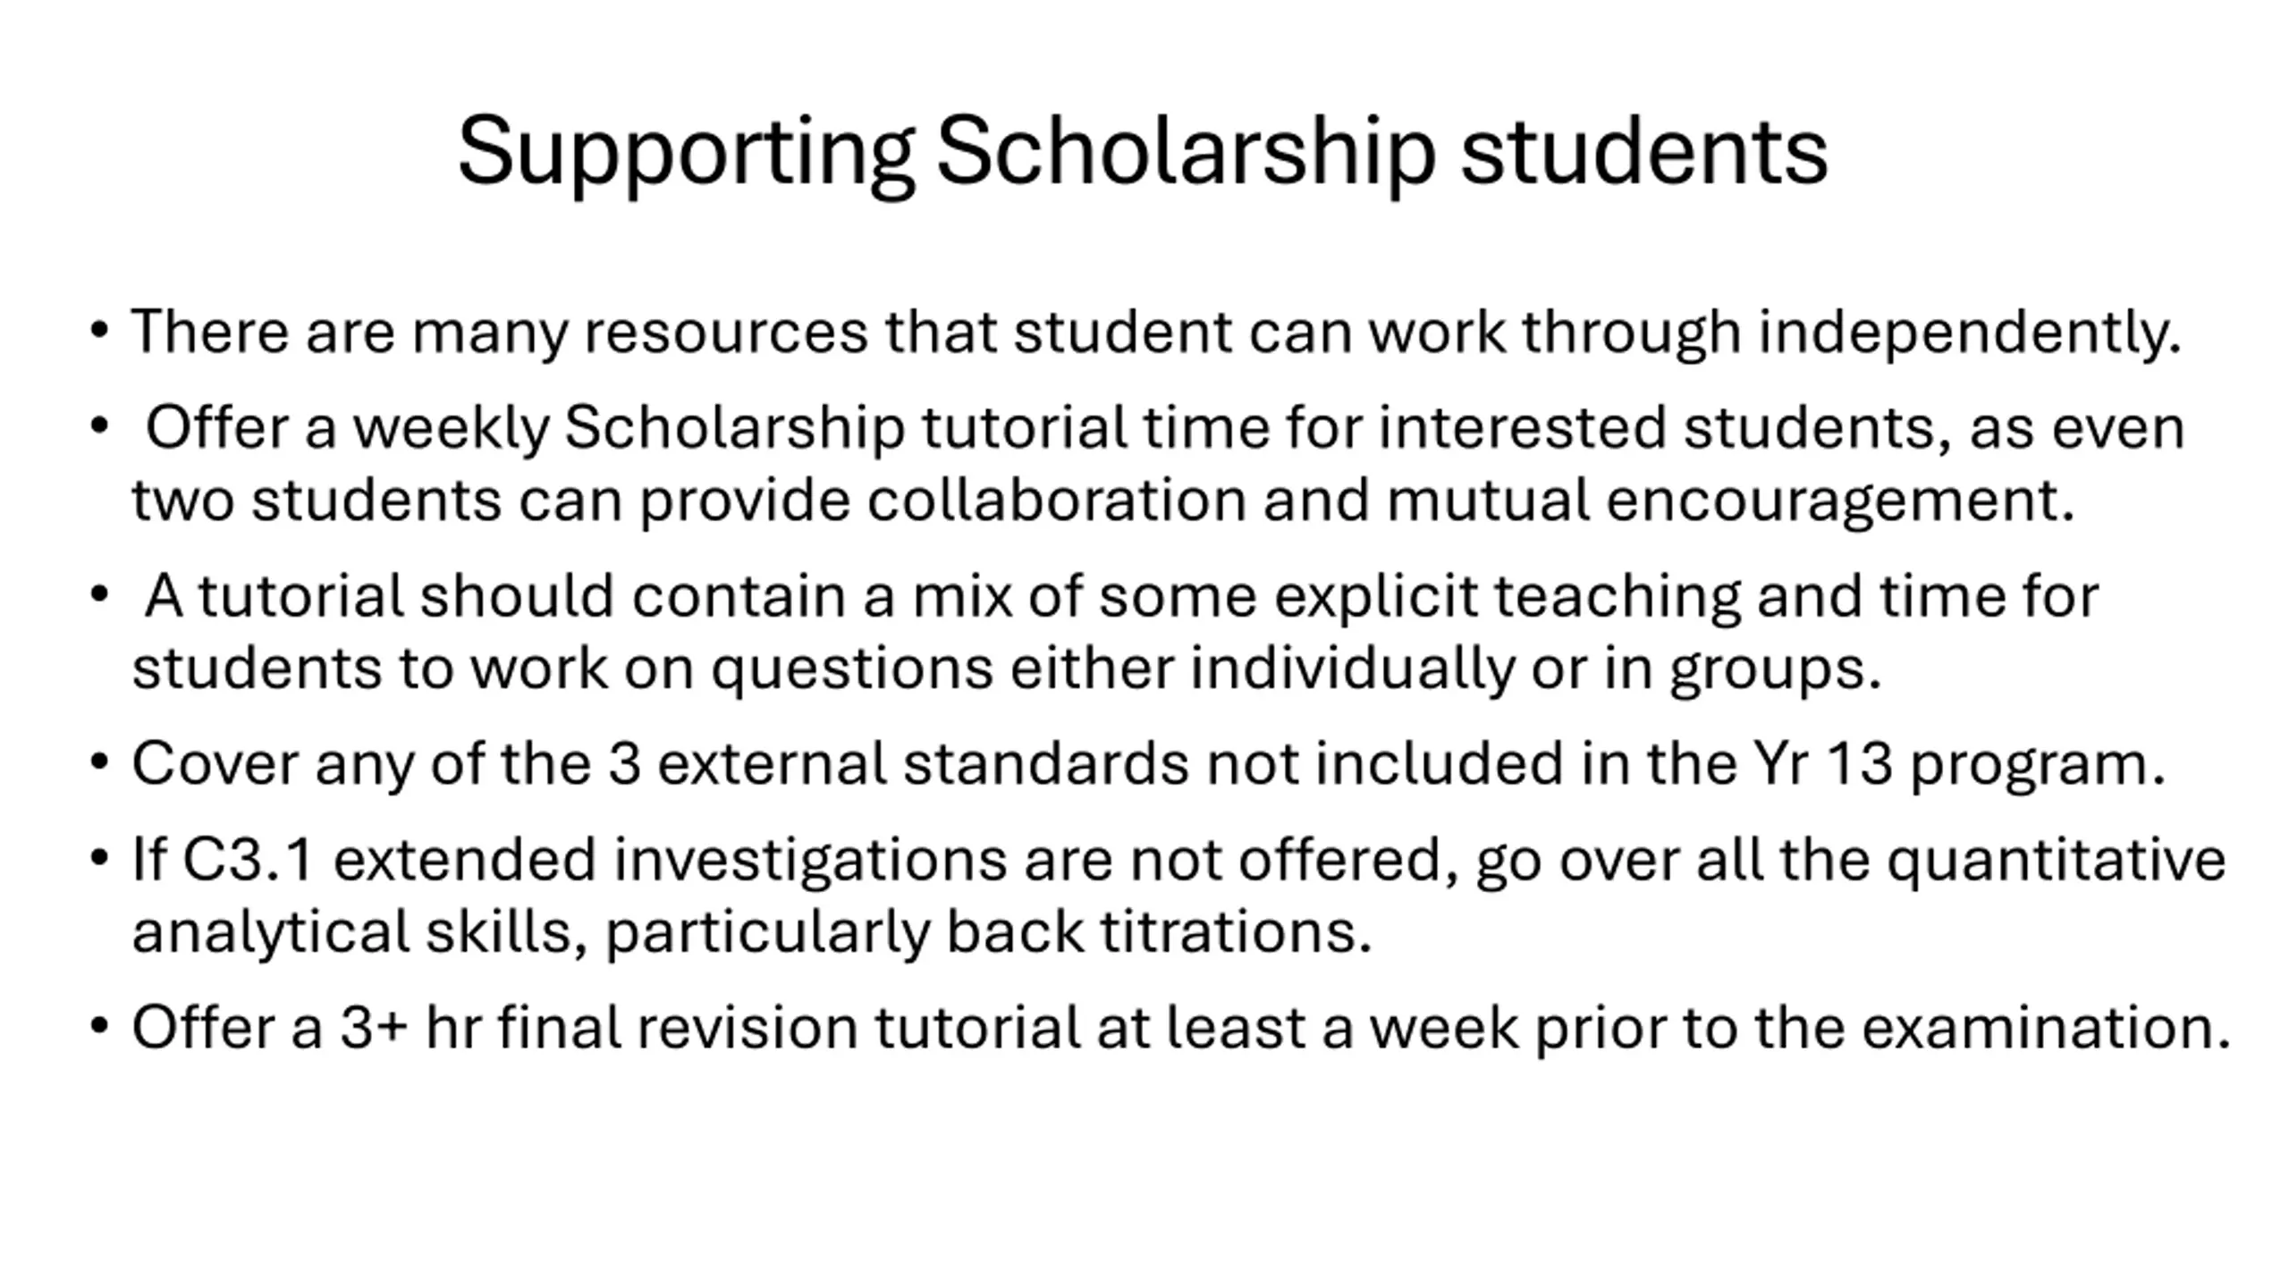The height and width of the screenshot is (1287, 2289).
Task: Select the bullet 'Cover any of the 3 external standards'
Action: click(1149, 764)
